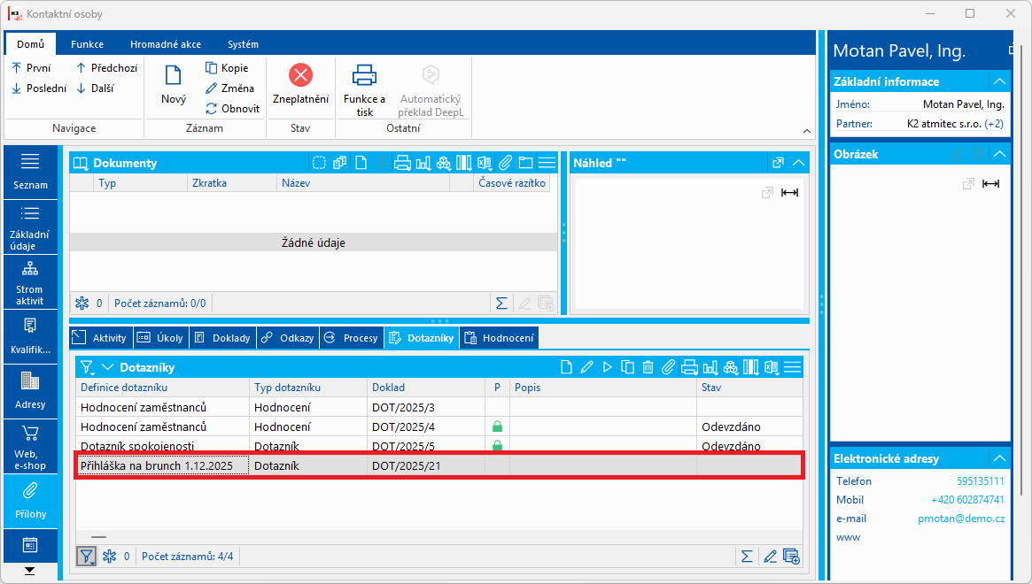The width and height of the screenshot is (1032, 584).
Task: Go to Další record
Action: (x=96, y=88)
